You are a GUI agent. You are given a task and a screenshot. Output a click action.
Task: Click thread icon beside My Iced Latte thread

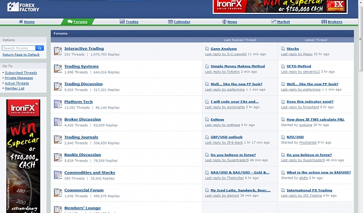pyautogui.click(x=207, y=190)
